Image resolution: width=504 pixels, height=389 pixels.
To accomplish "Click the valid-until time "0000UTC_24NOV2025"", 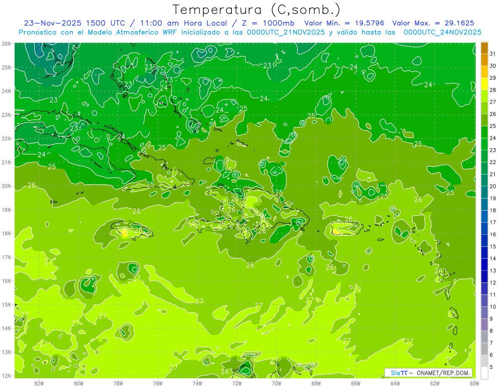I will 442,32.
